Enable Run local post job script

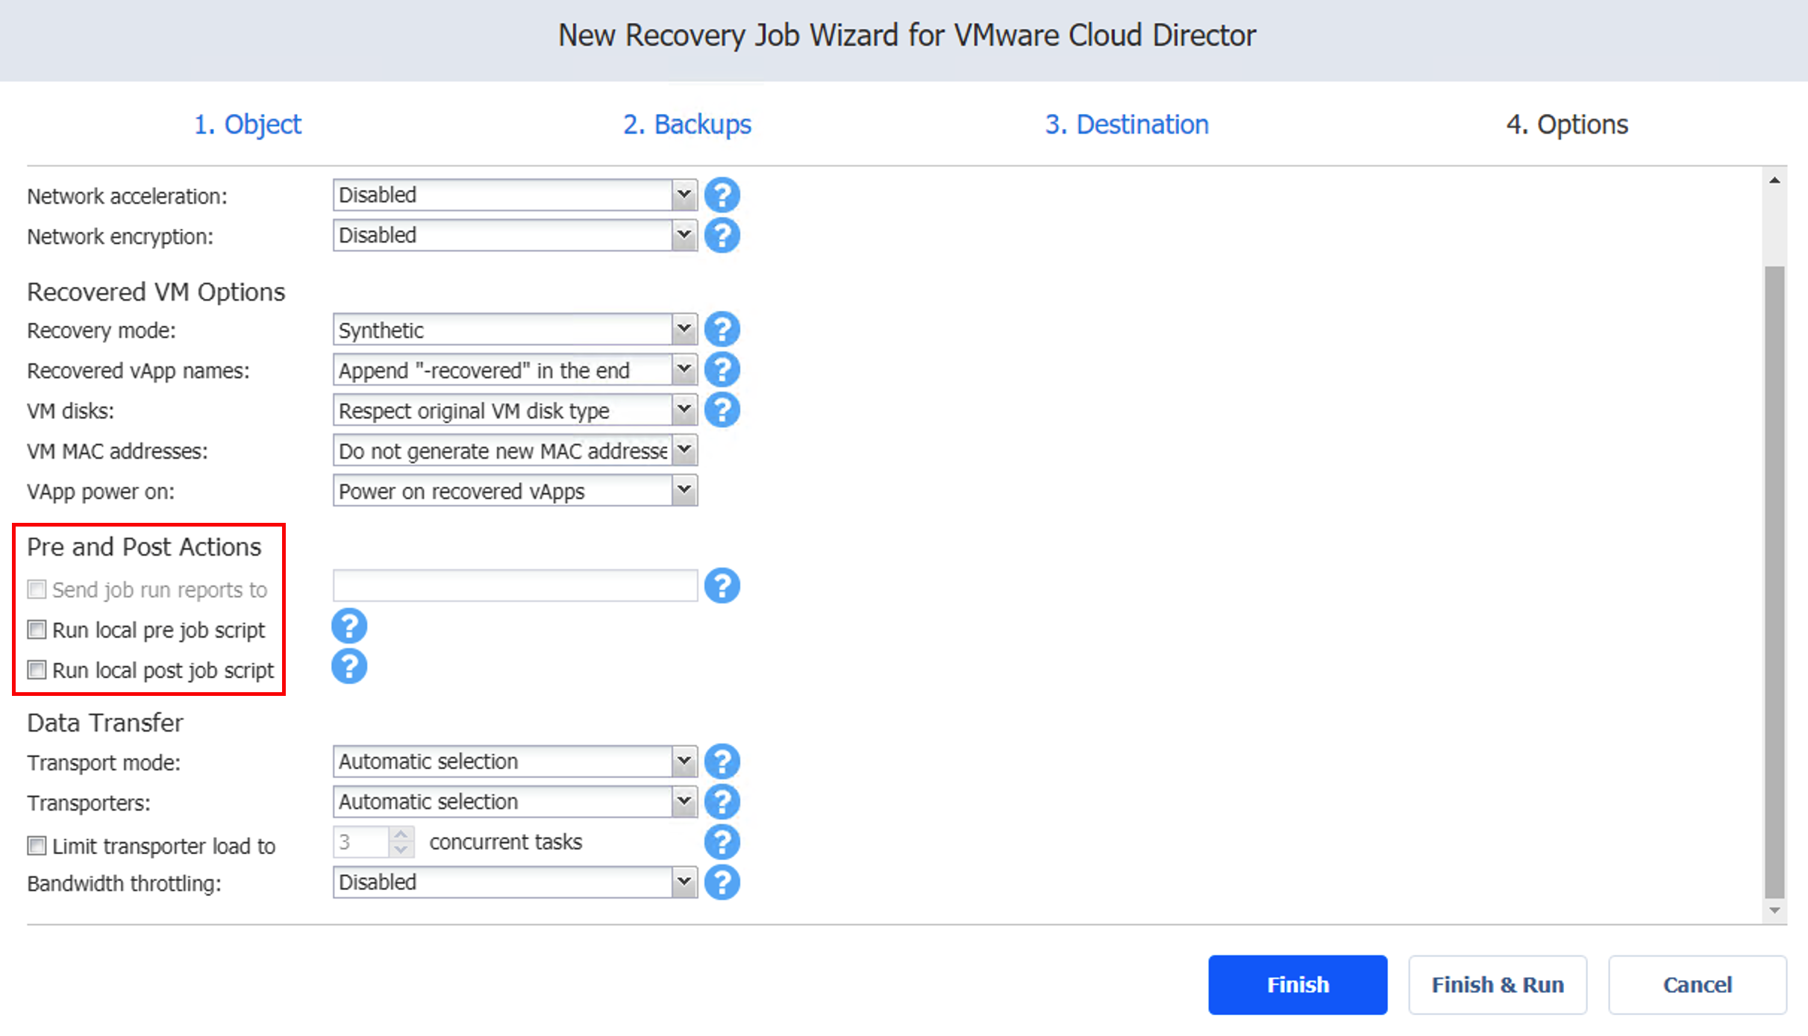(x=37, y=671)
